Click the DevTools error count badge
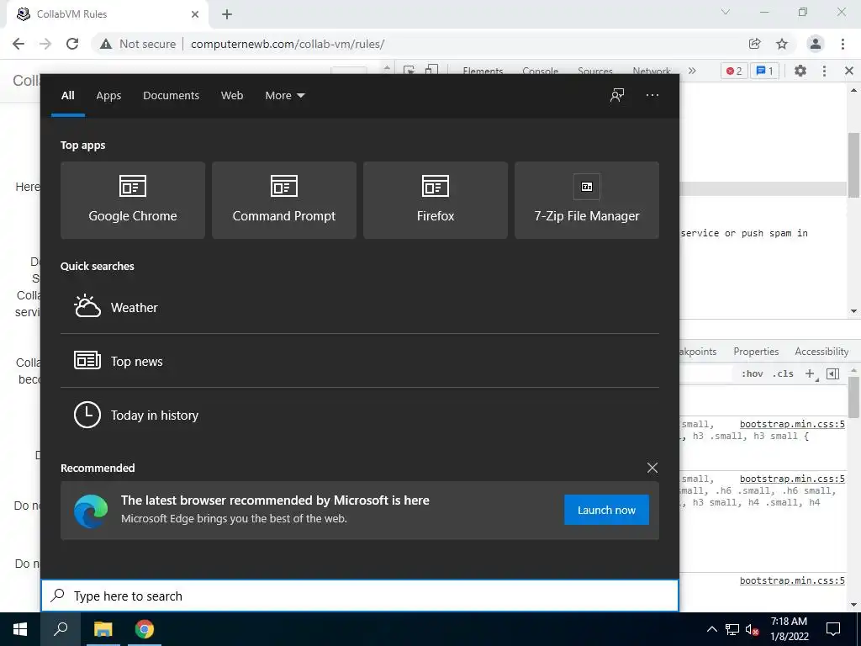861x646 pixels. click(x=734, y=71)
